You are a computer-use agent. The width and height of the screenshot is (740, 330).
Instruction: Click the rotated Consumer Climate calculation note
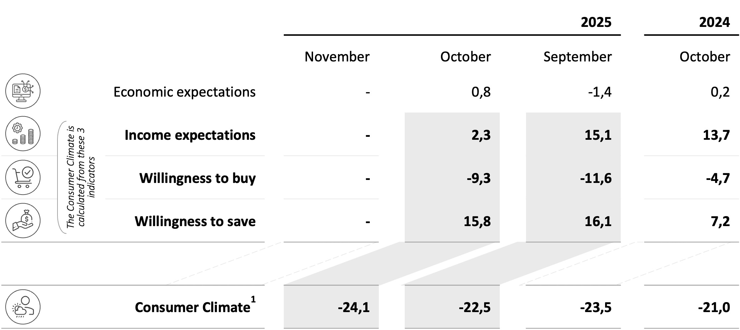(x=81, y=178)
